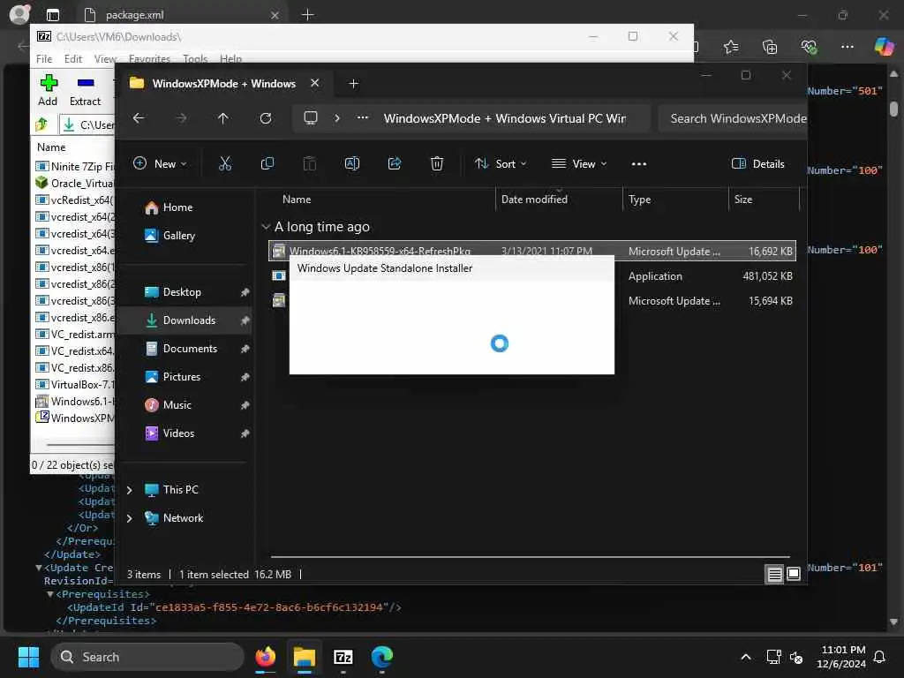Click the 7-Zip horizontal scrollbar
The width and height of the screenshot is (904, 678).
coord(80,445)
